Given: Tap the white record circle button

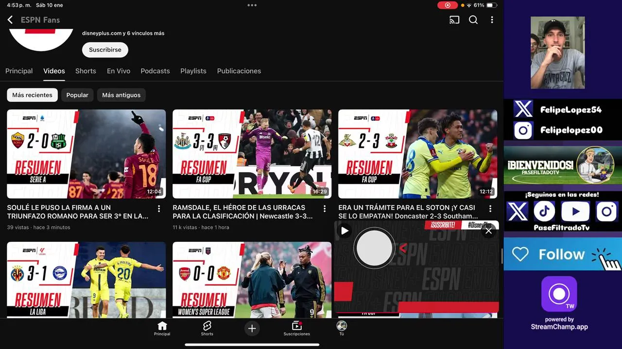Looking at the screenshot, I should [374, 248].
